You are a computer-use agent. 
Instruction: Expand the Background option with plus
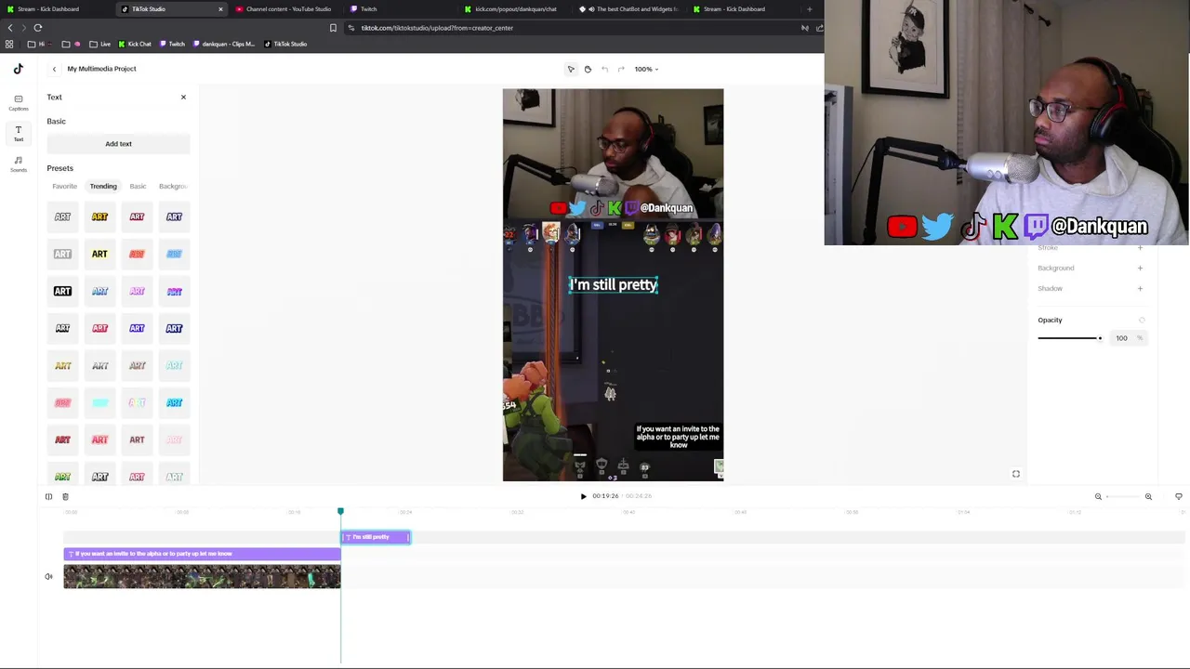pyautogui.click(x=1140, y=268)
